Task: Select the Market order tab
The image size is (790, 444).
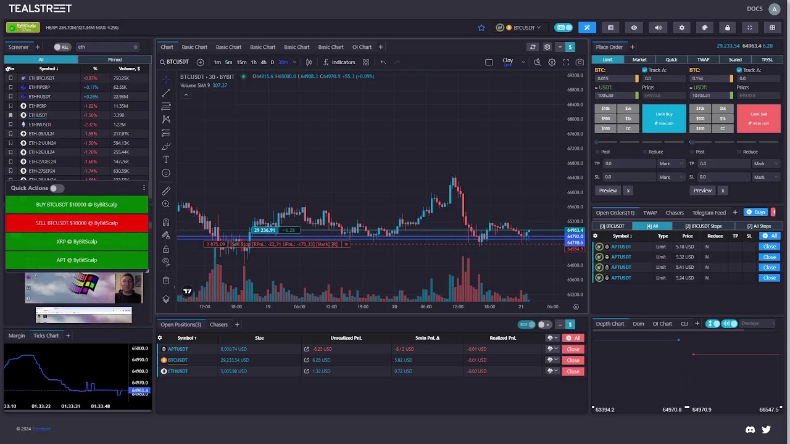Action: (x=639, y=60)
